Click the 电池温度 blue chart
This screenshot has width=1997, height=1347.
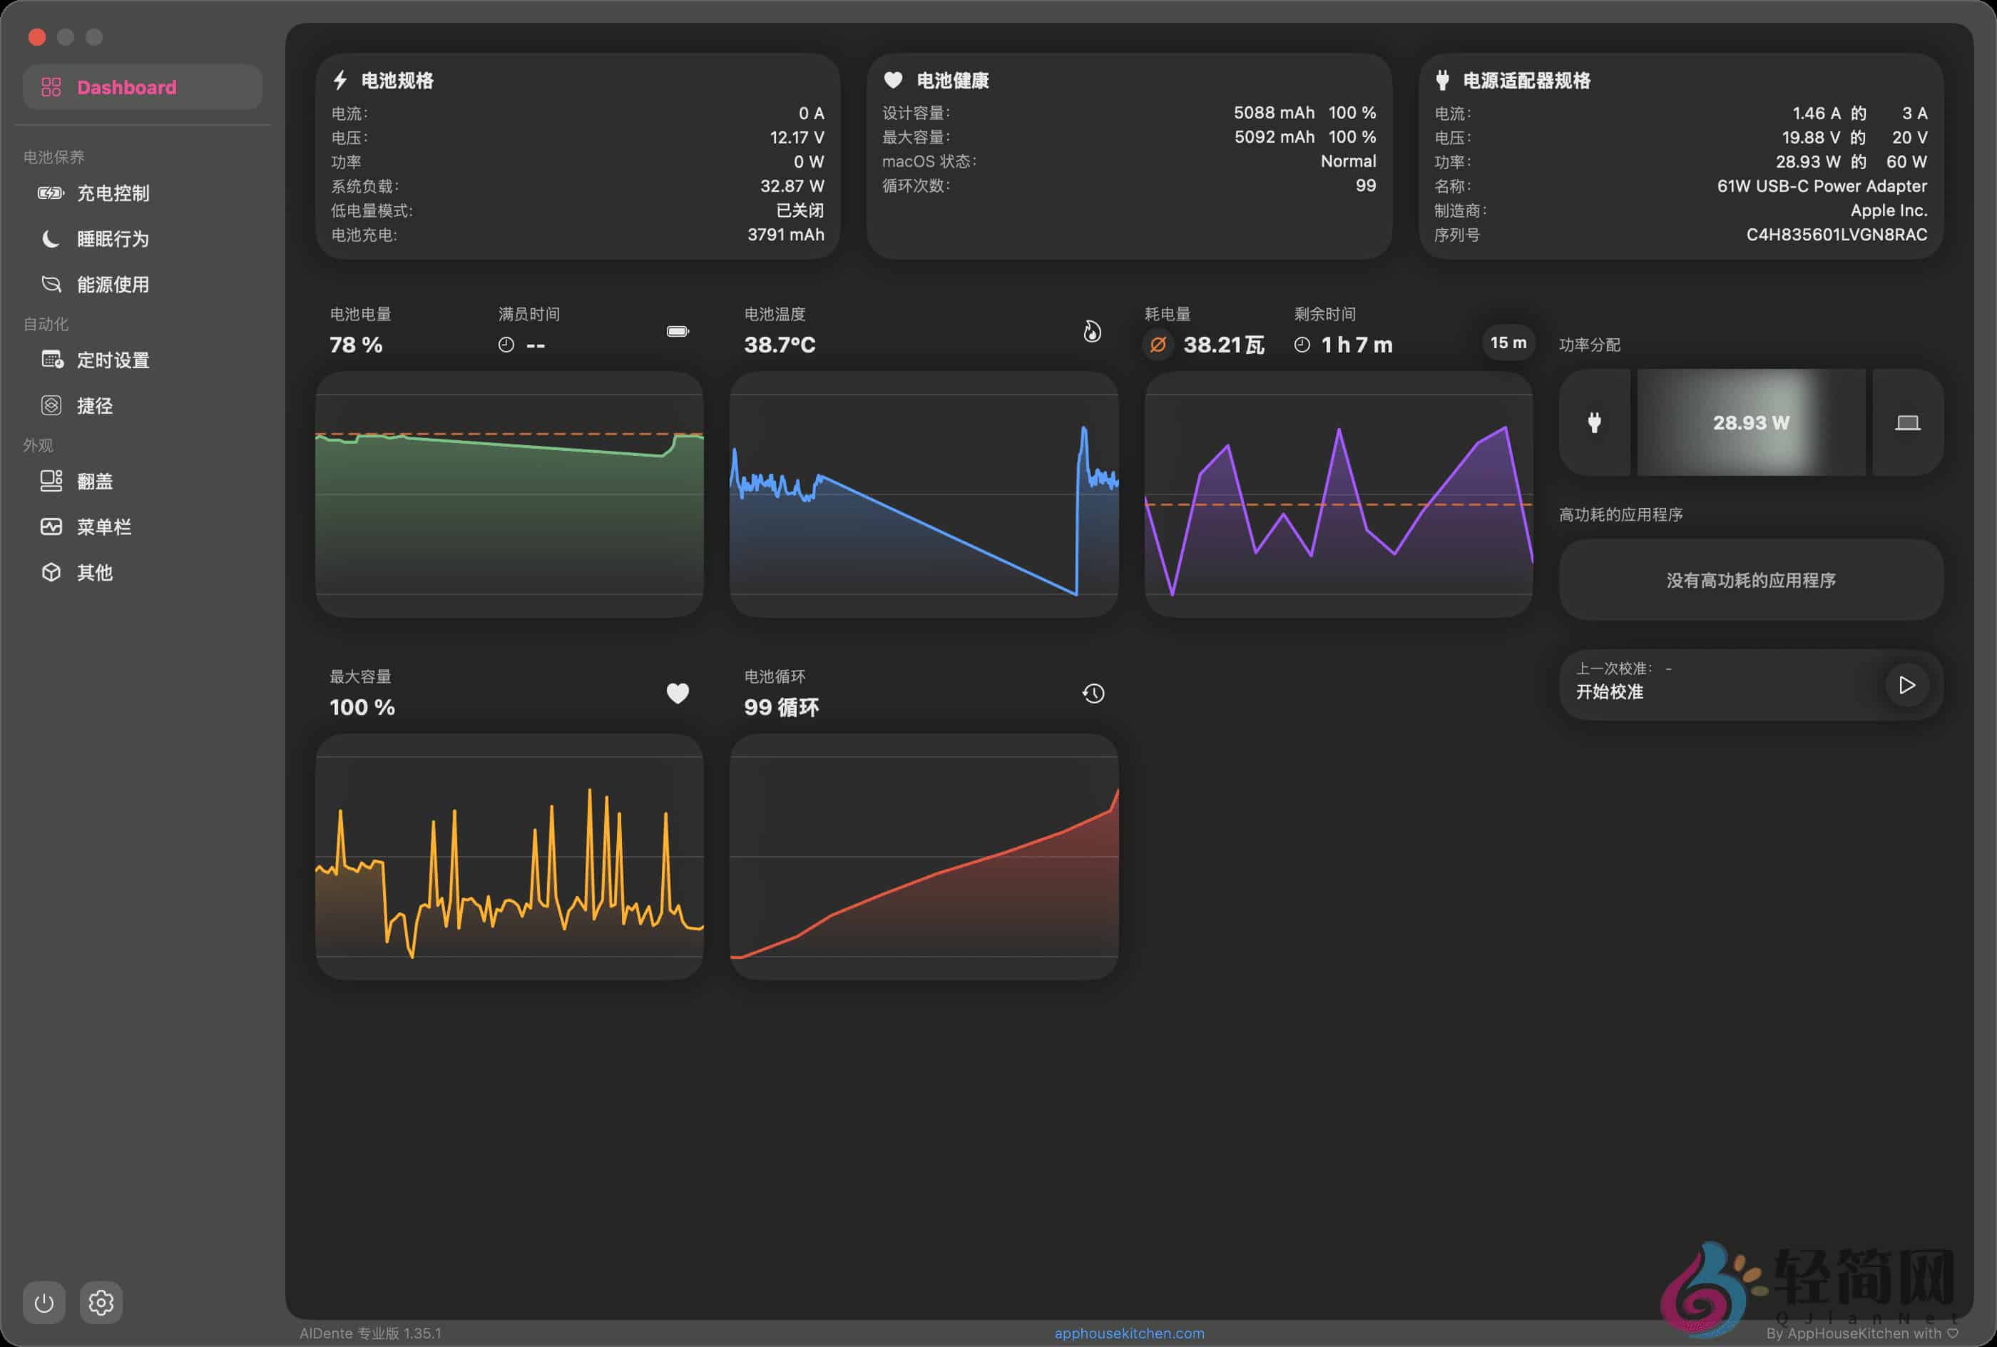click(923, 494)
